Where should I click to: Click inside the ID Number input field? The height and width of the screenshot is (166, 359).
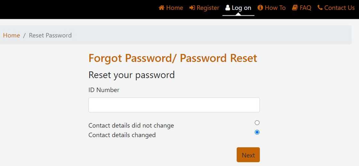coord(174,105)
